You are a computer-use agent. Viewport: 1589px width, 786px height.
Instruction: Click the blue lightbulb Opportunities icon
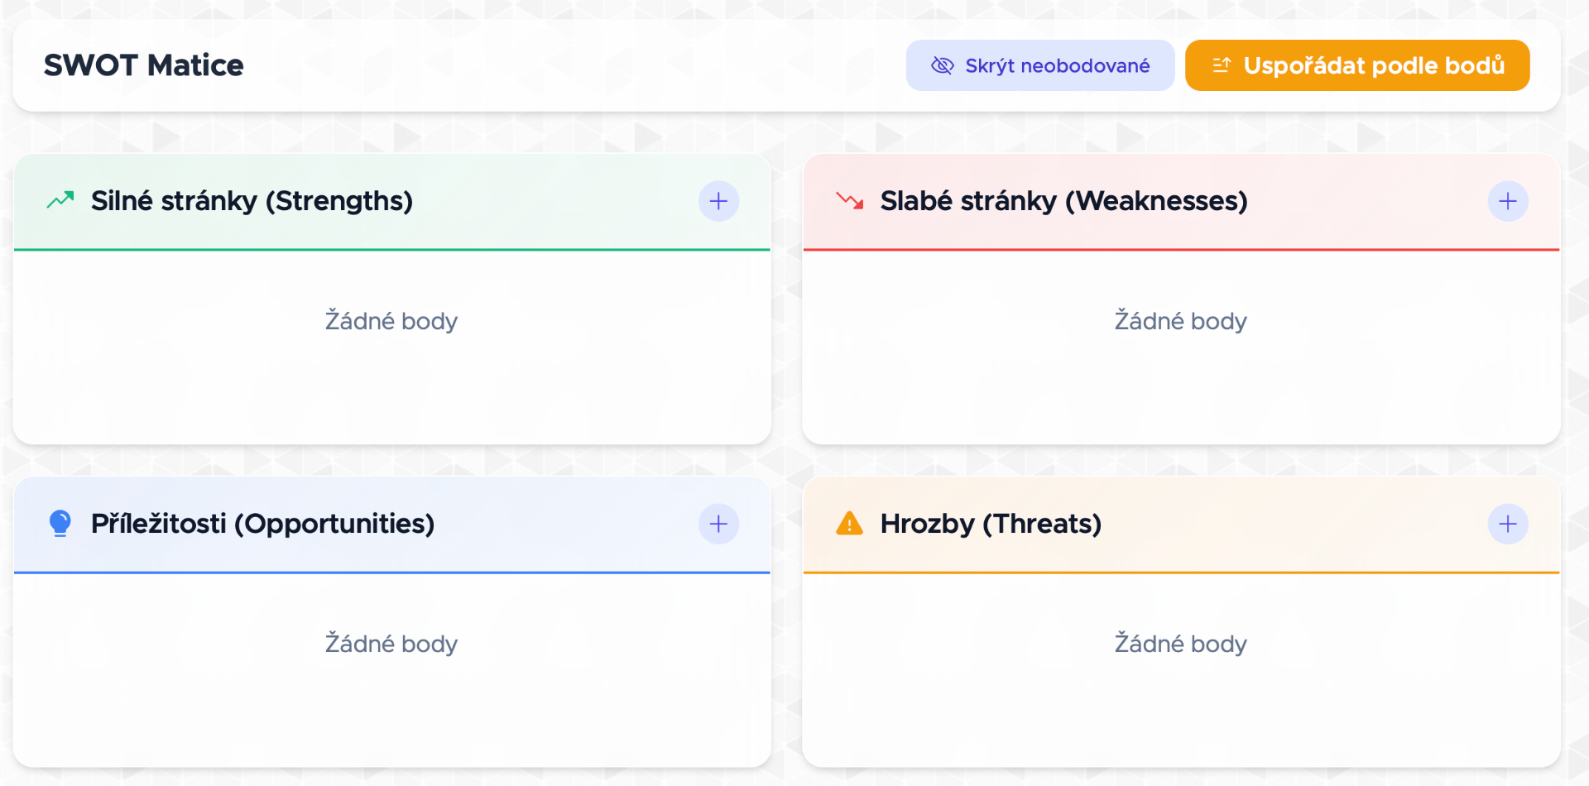60,524
